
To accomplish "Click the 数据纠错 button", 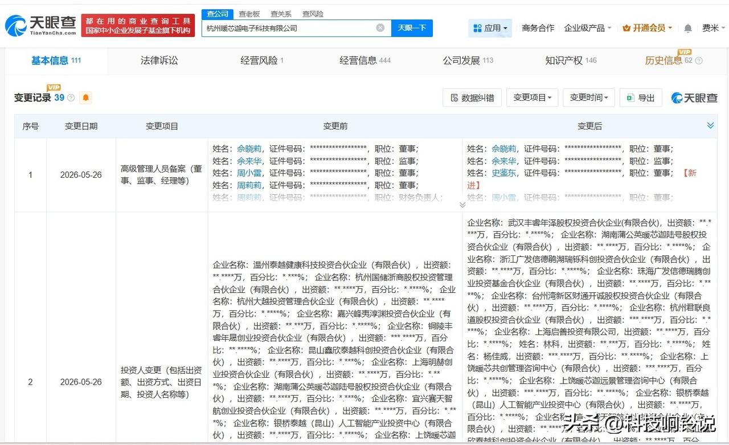I will coord(472,97).
